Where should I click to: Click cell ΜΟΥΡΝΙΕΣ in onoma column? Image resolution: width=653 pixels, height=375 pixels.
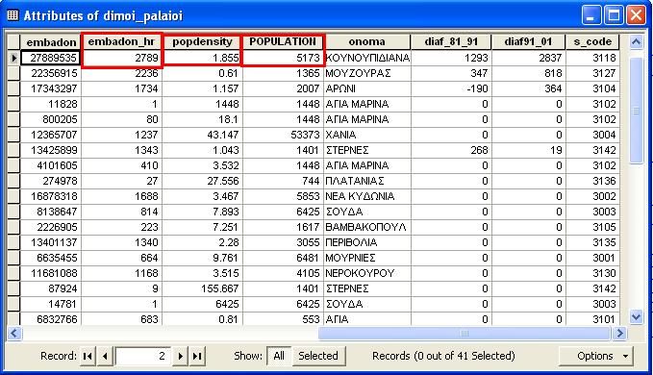pyautogui.click(x=367, y=258)
